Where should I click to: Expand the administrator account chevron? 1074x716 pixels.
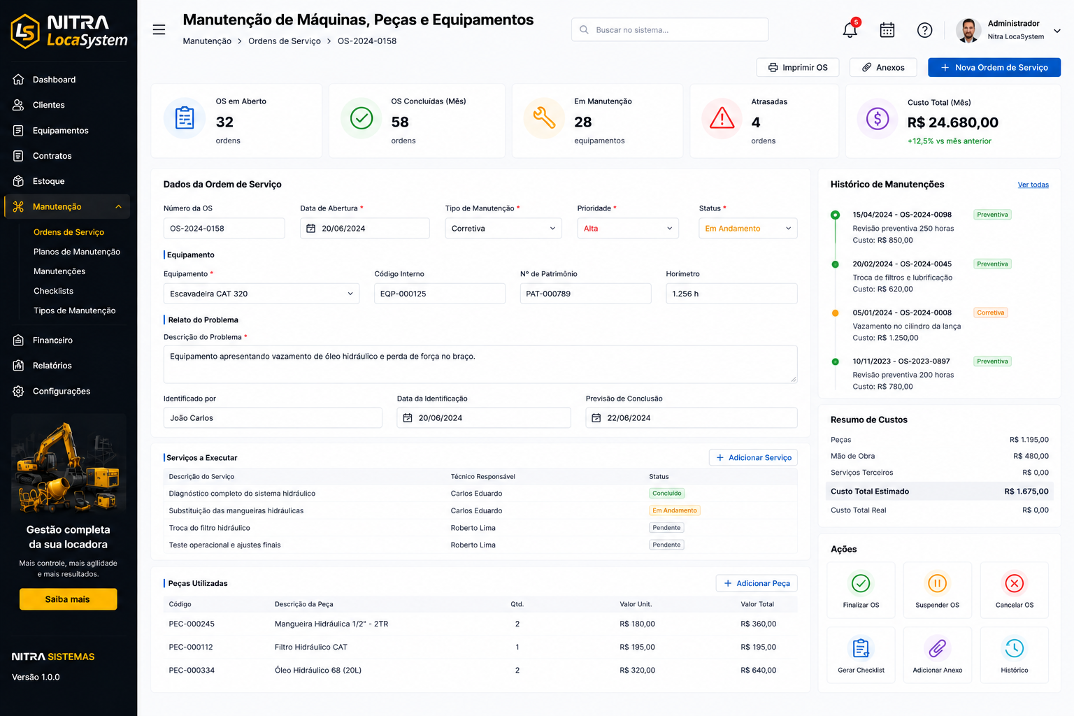coord(1057,31)
